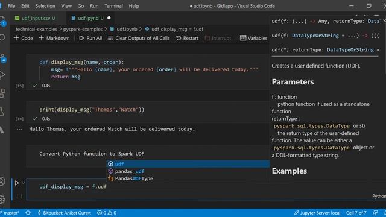Click udf_display_msg = f.udf breadcrumb
This screenshot has width=386, height=217.
174,29
